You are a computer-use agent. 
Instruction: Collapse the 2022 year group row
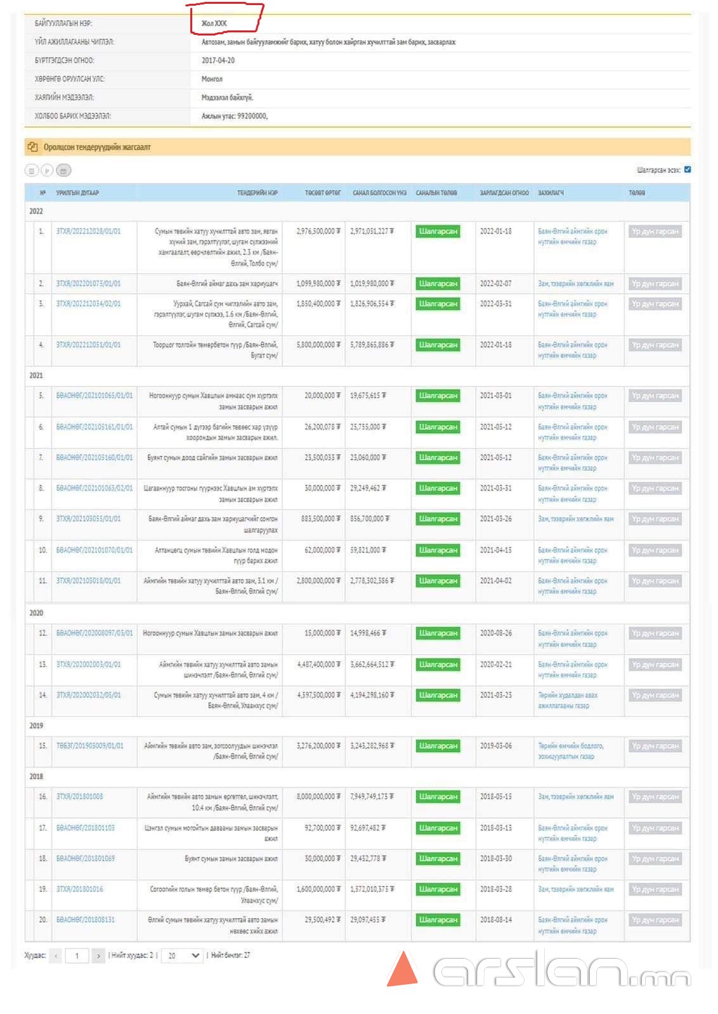pyautogui.click(x=36, y=211)
